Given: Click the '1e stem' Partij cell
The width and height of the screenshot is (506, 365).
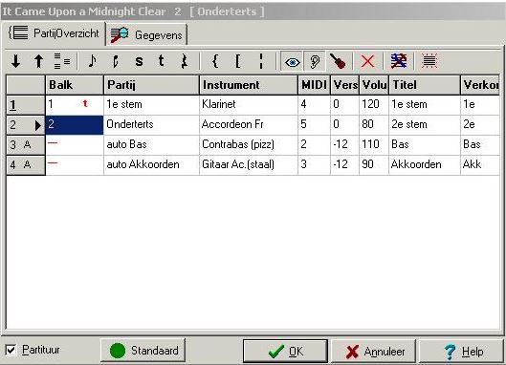Looking at the screenshot, I should pos(151,105).
